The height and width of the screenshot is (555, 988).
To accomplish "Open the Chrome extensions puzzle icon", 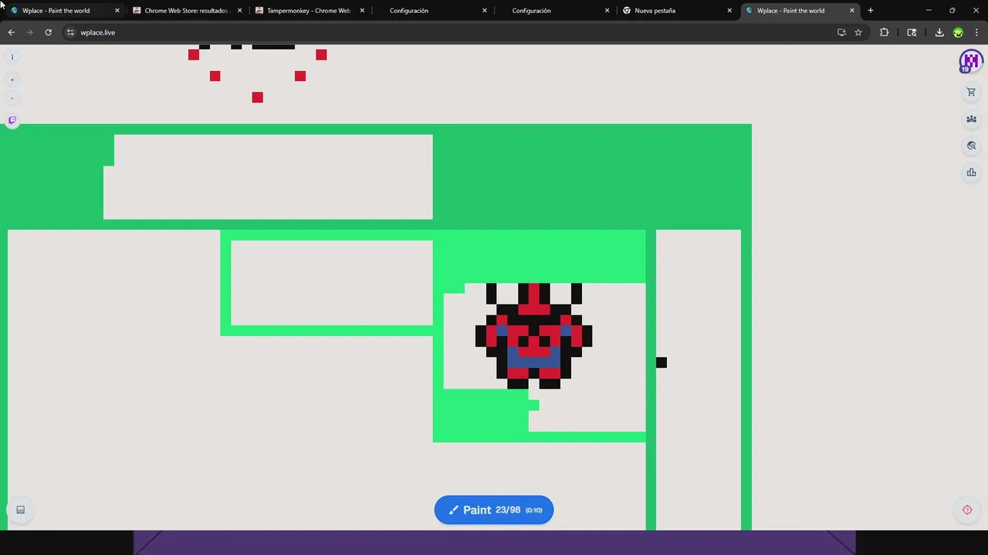I will 885,32.
